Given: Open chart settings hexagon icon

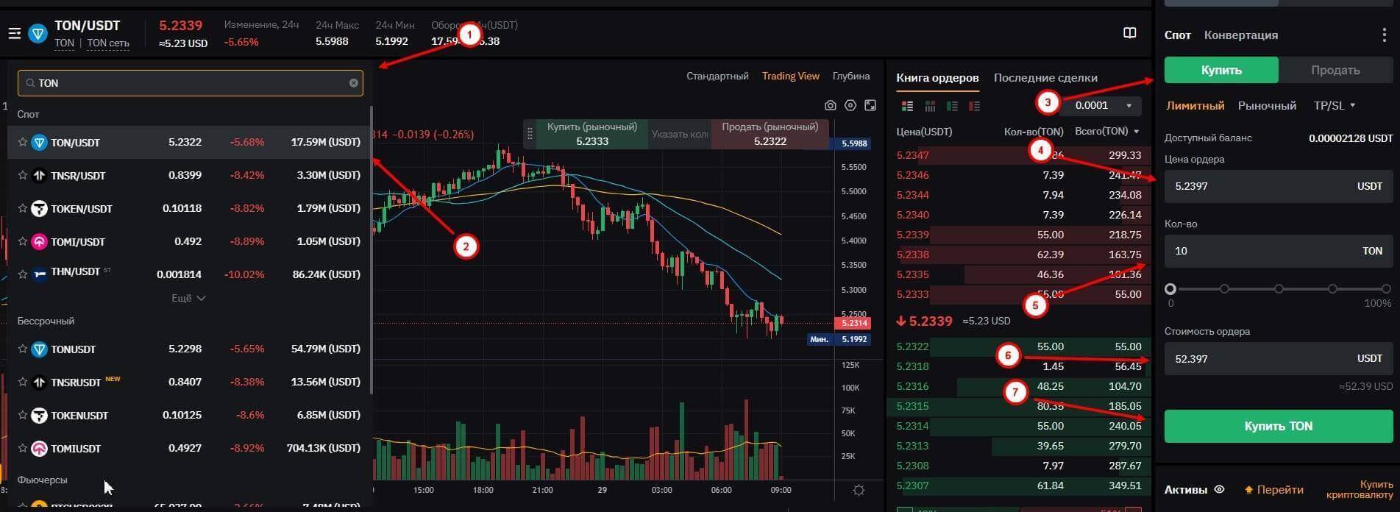Looking at the screenshot, I should tap(850, 105).
